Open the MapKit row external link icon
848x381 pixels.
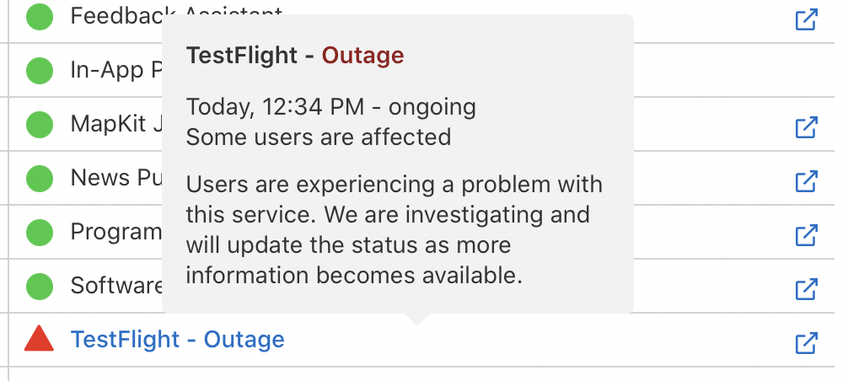(x=807, y=127)
